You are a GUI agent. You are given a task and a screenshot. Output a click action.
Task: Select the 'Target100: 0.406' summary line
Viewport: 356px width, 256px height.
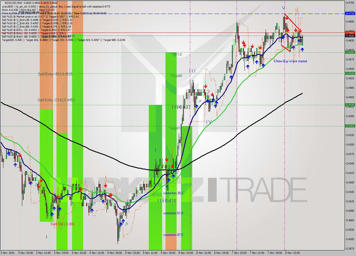point(63,40)
